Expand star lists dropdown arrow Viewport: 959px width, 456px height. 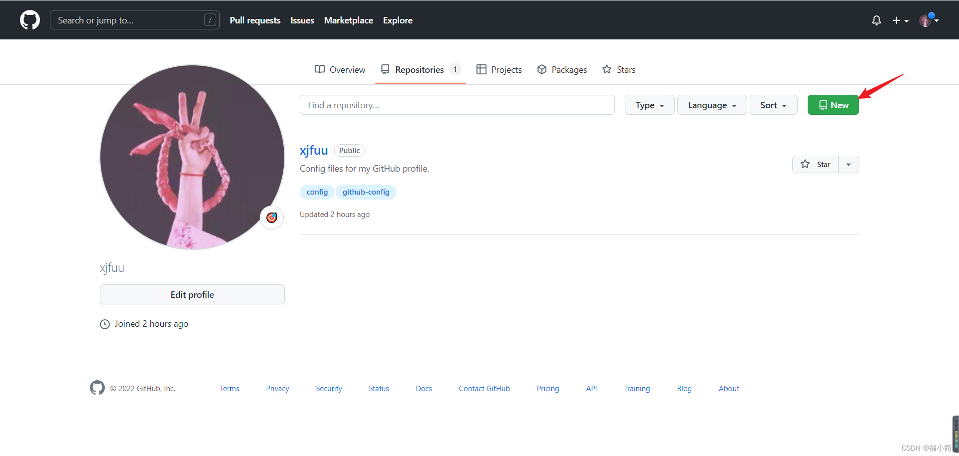[849, 164]
